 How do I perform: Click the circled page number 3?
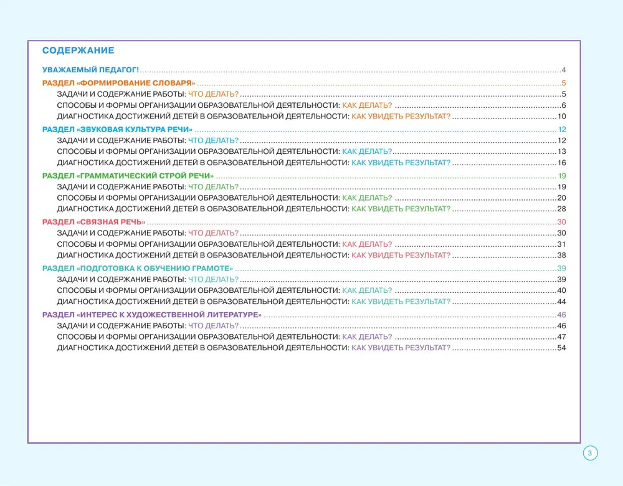click(x=590, y=453)
